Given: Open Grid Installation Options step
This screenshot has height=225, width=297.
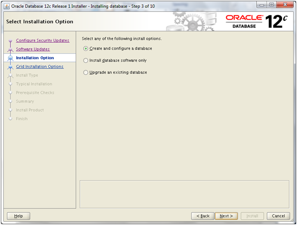Looking at the screenshot, I should (40, 67).
